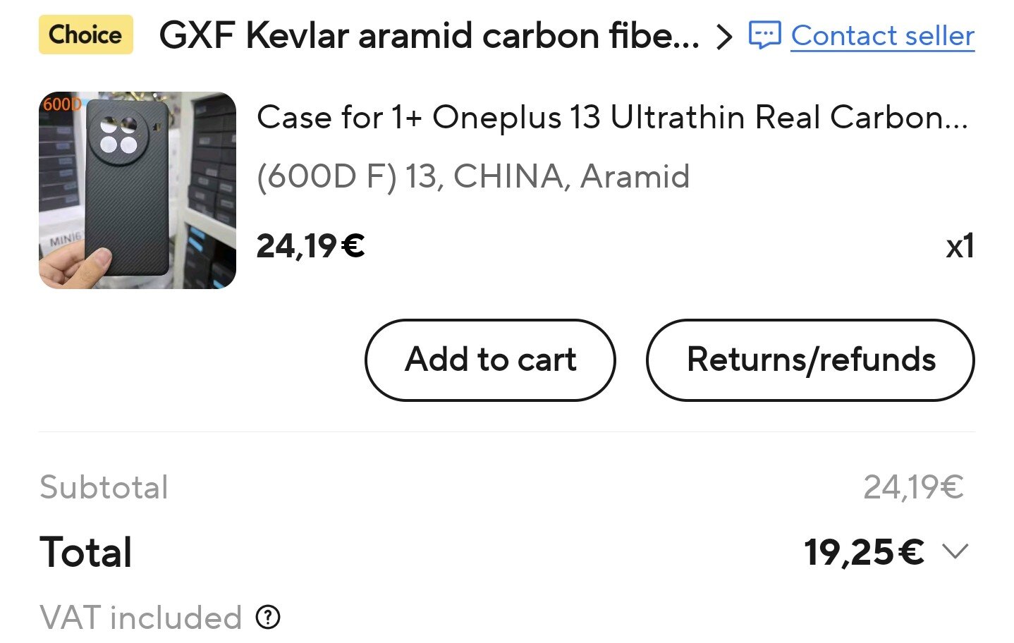Click the orange 600D label on the thumbnail
Image resolution: width=1014 pixels, height=643 pixels.
pos(61,104)
